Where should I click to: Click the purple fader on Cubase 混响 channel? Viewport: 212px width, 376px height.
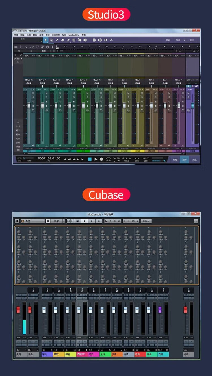160,310
